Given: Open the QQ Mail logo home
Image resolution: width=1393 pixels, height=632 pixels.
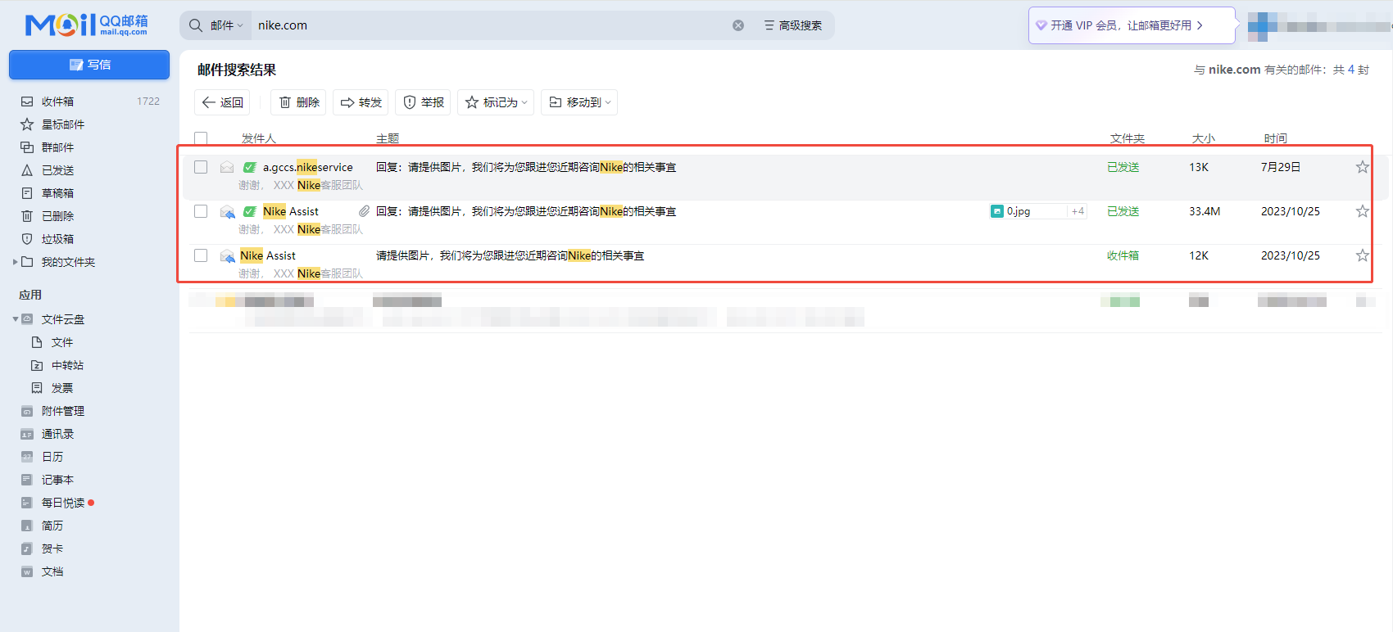Looking at the screenshot, I should click(86, 25).
